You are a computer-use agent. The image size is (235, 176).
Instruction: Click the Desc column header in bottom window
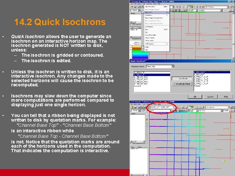point(142,147)
